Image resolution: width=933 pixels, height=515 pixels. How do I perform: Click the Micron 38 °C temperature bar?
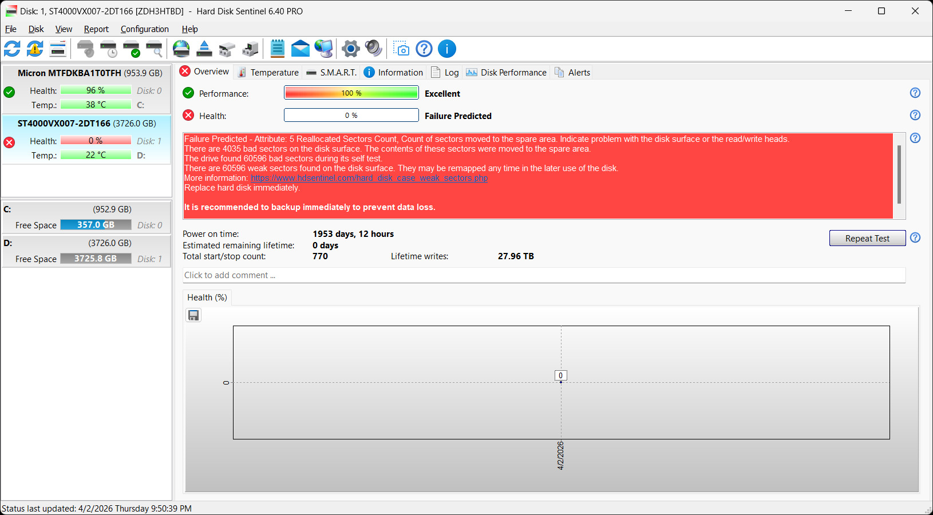[x=96, y=105]
